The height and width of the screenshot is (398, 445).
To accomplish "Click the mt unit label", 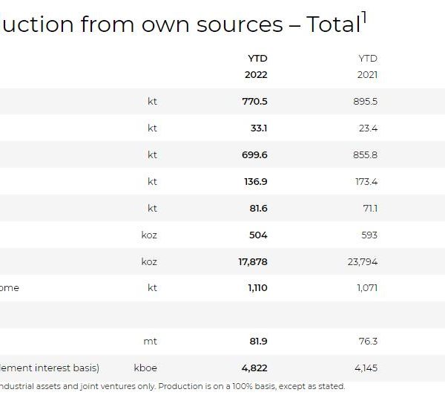I will (151, 342).
